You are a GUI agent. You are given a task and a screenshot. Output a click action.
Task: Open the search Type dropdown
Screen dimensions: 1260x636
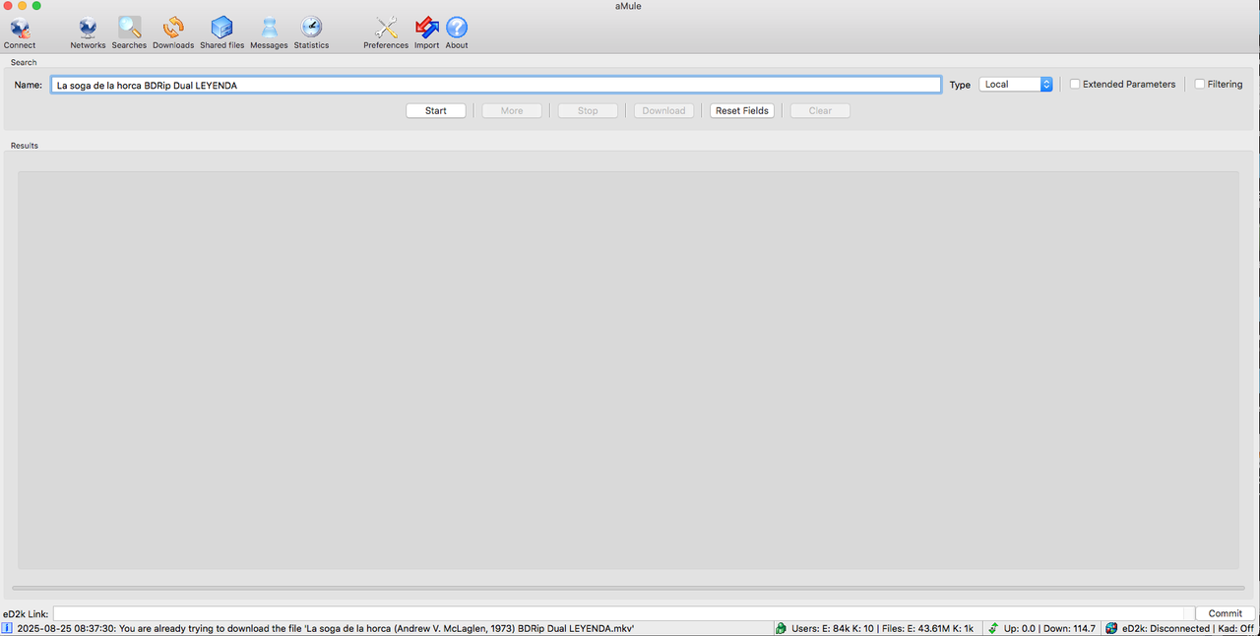point(1016,85)
